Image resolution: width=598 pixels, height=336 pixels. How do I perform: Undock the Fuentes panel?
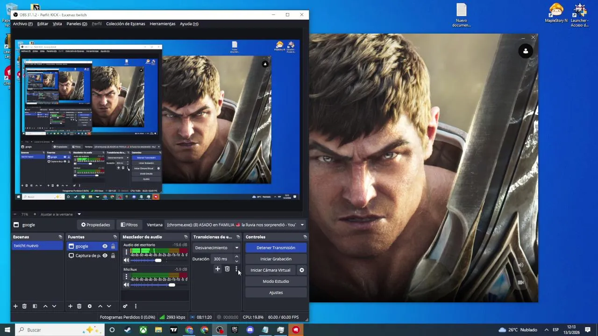click(115, 237)
